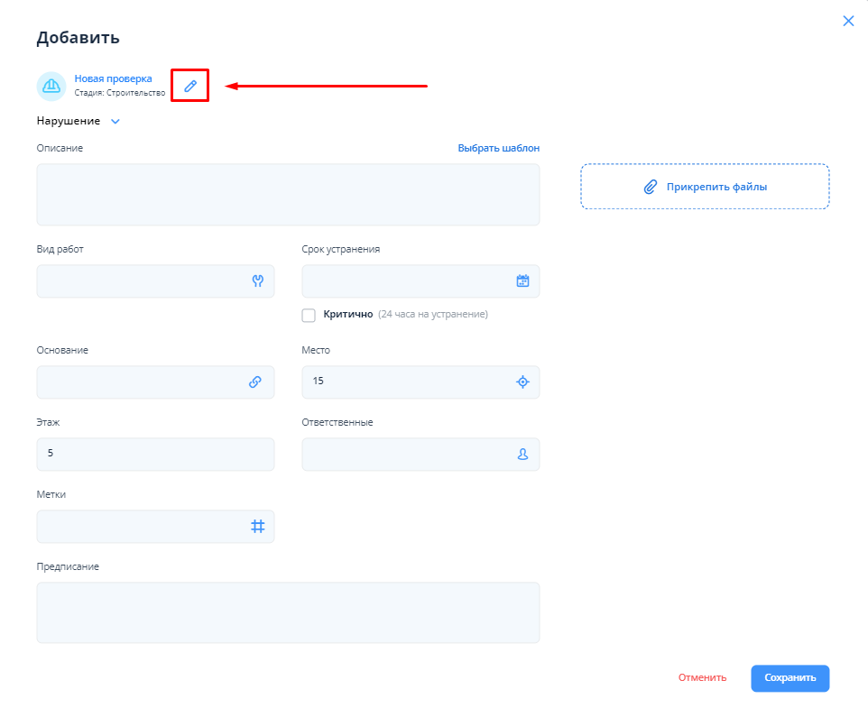Enable the Критично checkbox
Viewport: 868px width, 708px height.
click(309, 315)
